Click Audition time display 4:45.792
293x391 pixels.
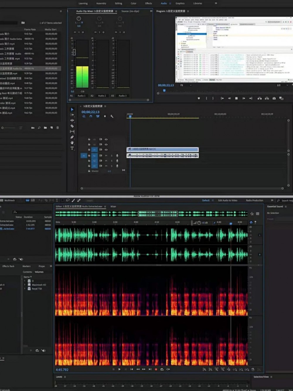(62, 370)
